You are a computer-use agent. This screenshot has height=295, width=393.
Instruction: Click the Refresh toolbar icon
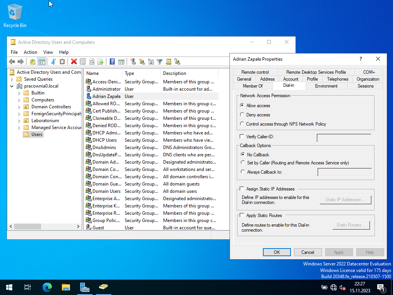tap(92, 61)
